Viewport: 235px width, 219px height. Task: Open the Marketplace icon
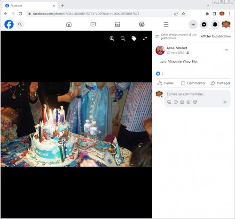(117, 24)
